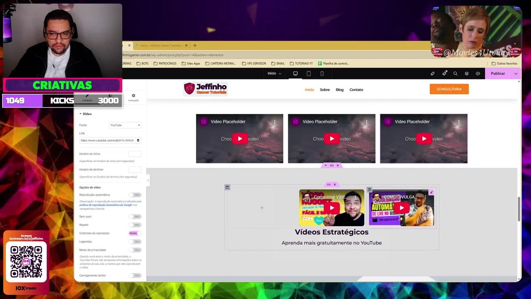
Task: Open the VPS SERVIDOR bookmark folder
Action: [x=253, y=64]
